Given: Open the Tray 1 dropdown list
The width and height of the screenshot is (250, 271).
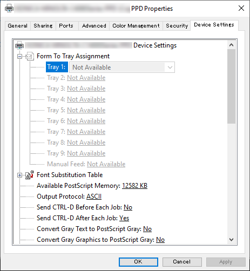Looking at the screenshot, I should (170, 67).
